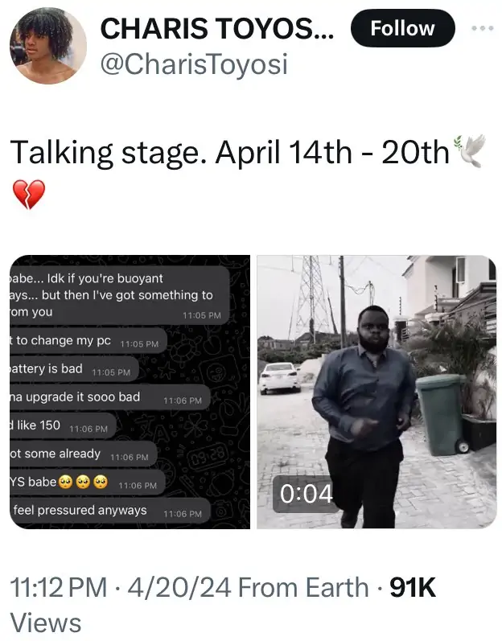Click the 'Talking stage. April 14th - 20th' text
Image resolution: width=502 pixels, height=641 pixels.
(x=229, y=153)
